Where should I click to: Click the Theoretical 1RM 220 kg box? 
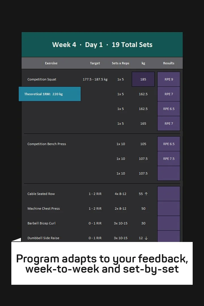click(x=50, y=94)
